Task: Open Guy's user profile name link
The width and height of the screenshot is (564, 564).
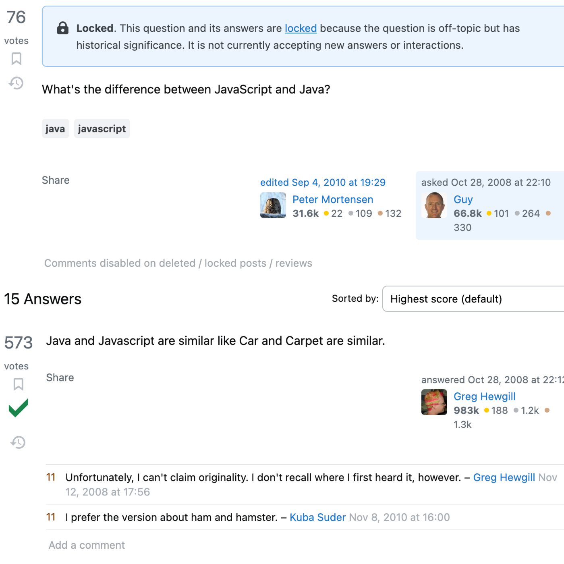Action: click(463, 199)
